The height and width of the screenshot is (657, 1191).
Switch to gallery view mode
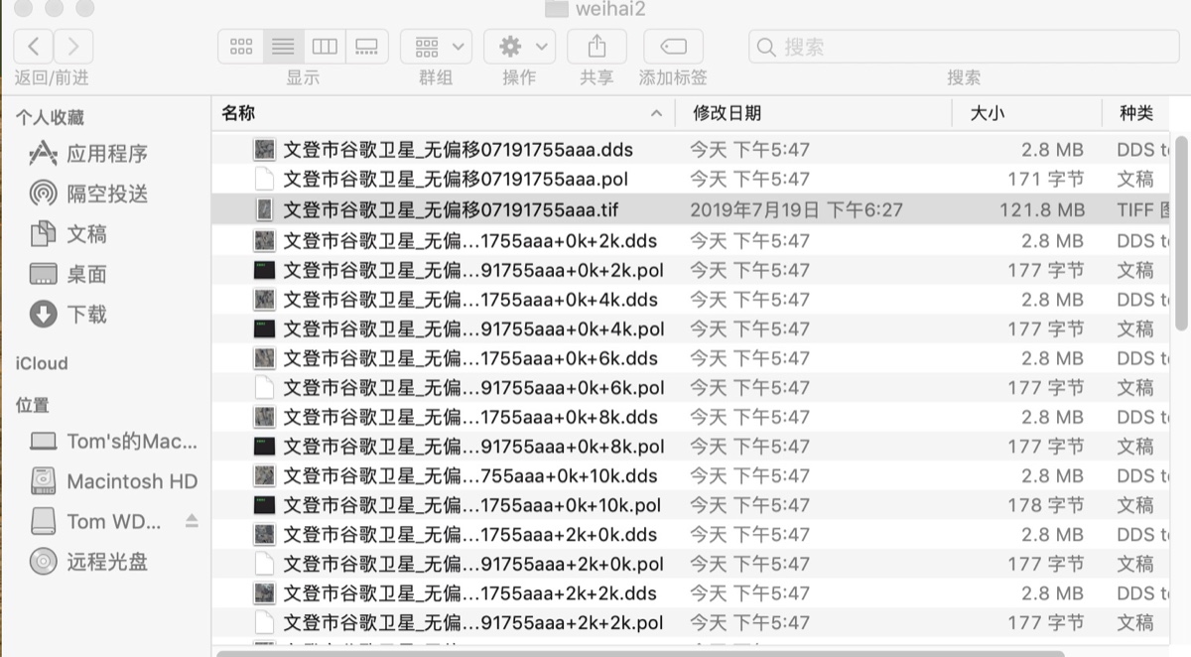366,47
